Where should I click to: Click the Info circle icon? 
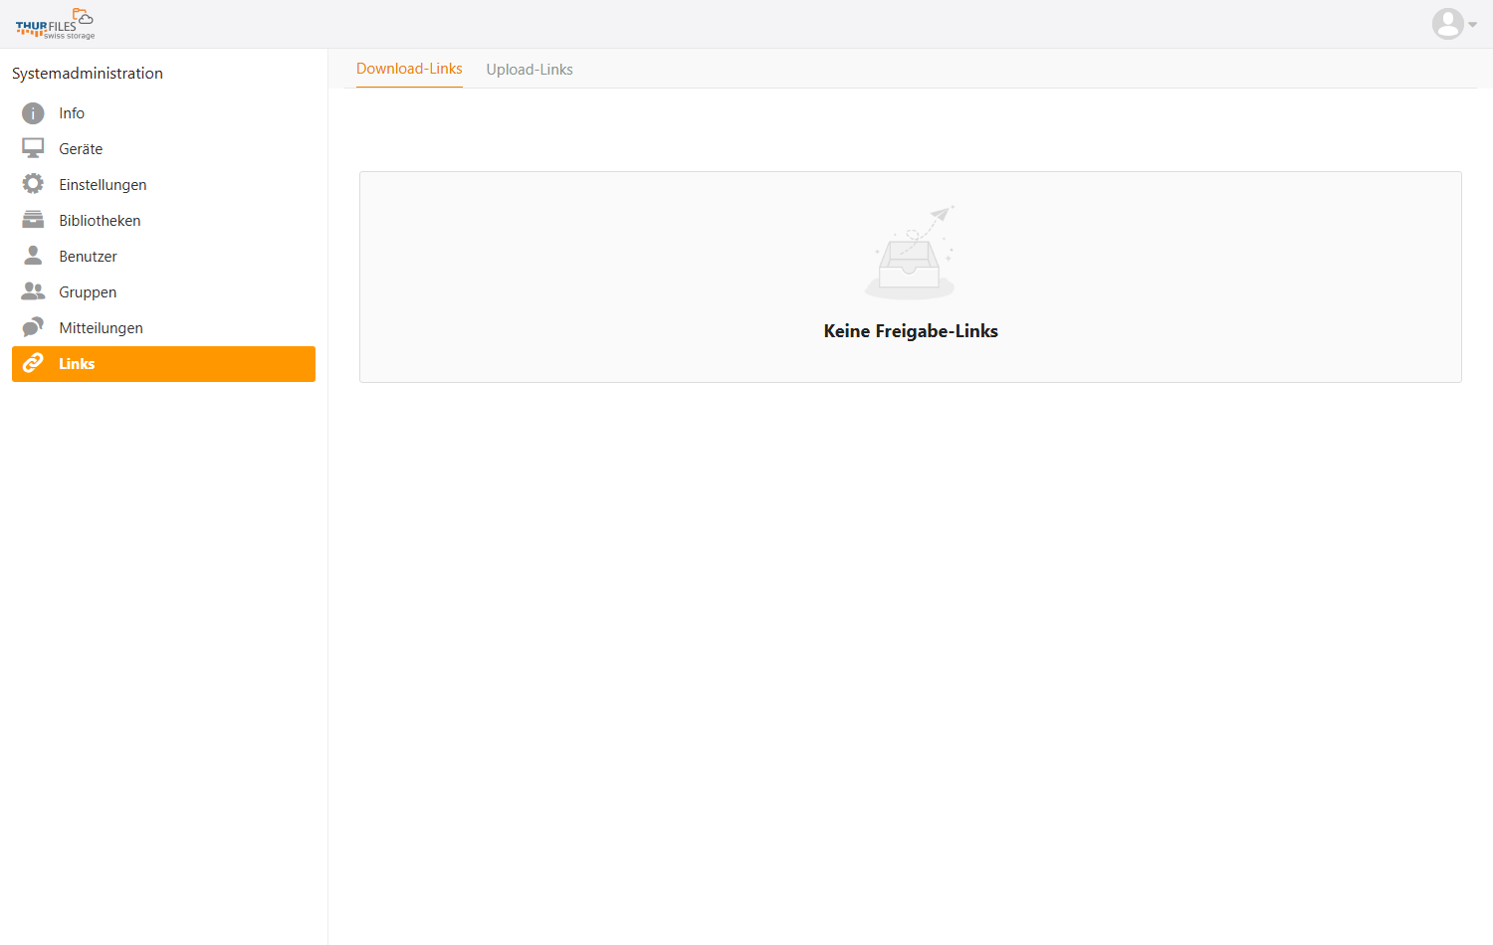(33, 113)
